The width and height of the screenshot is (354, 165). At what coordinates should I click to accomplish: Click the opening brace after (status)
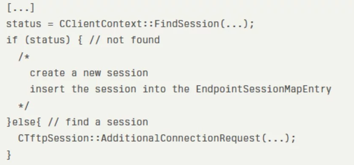point(80,40)
